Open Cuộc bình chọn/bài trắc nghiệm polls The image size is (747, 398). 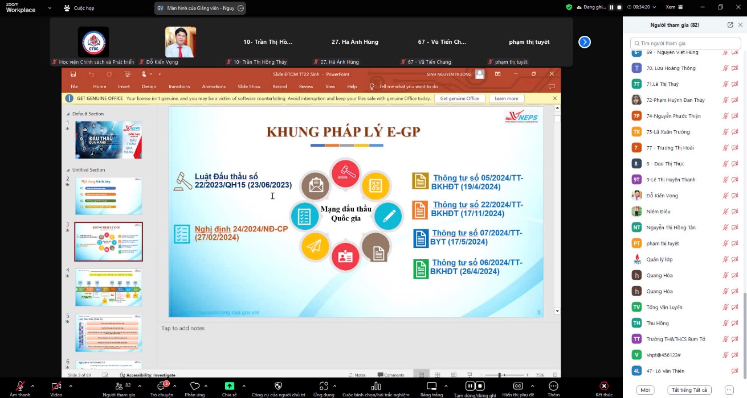(x=375, y=386)
